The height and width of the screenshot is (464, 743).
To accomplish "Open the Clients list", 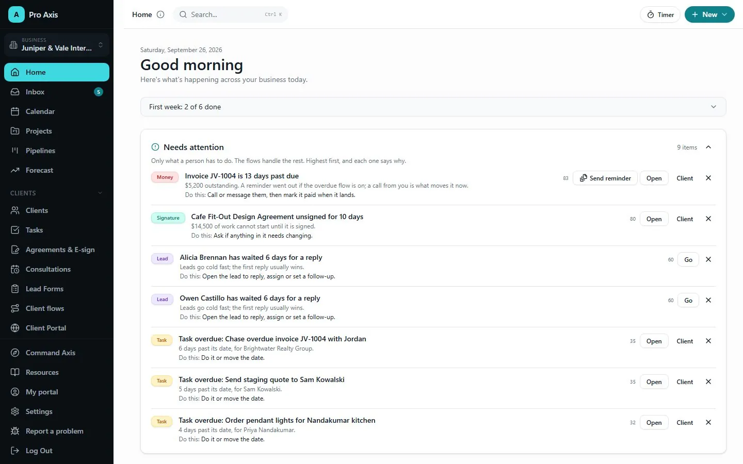I will [57, 210].
